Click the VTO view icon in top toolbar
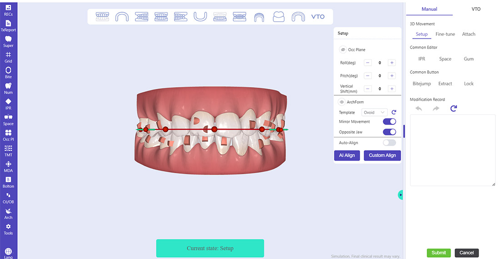The width and height of the screenshot is (500, 259). coord(318,17)
